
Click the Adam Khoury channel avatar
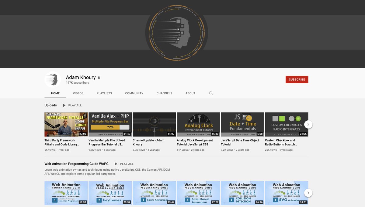(x=53, y=79)
